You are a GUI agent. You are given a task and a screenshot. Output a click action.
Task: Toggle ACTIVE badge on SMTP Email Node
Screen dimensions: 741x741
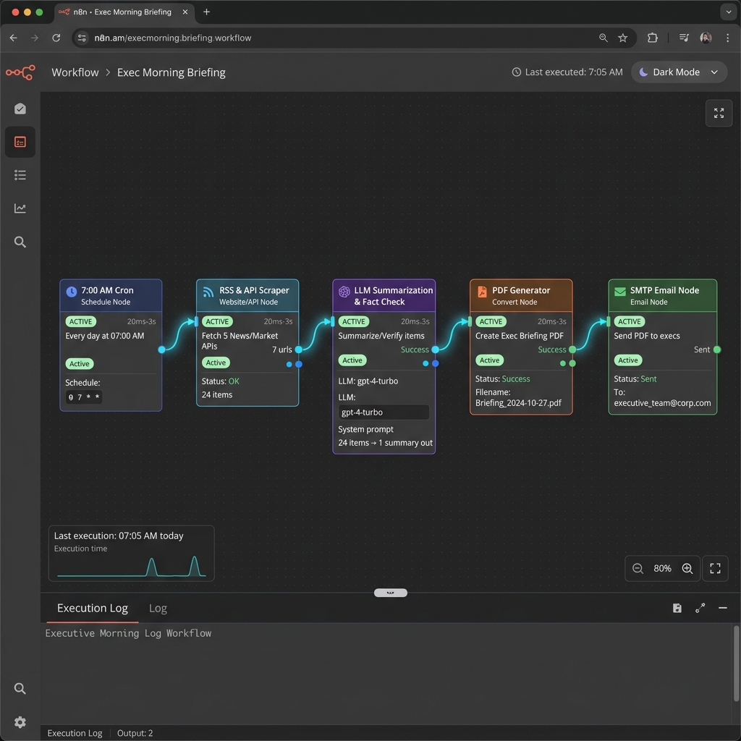click(630, 321)
